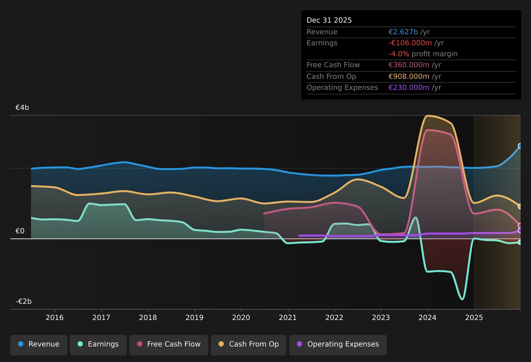Select the blue Revenue endpoint marker
Screen dimensions: 531x362
(520, 146)
